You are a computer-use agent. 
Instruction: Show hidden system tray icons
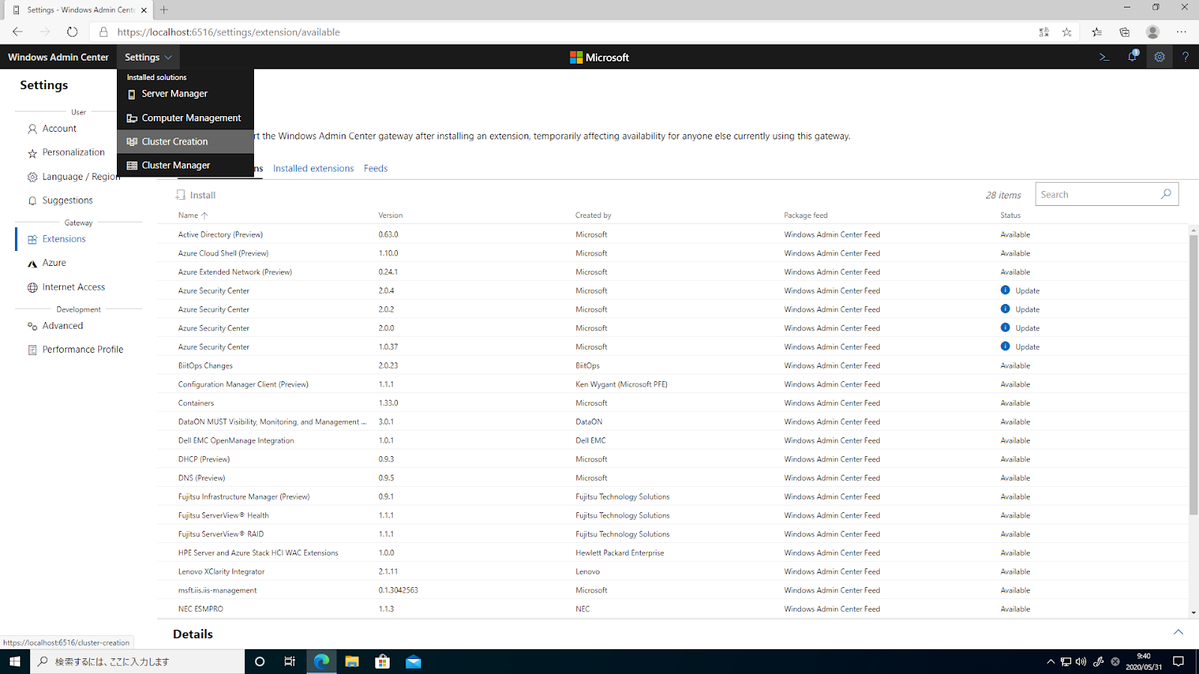(x=1051, y=661)
